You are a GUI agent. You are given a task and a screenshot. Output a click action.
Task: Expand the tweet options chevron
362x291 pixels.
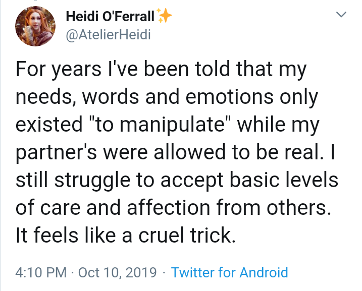[342, 16]
